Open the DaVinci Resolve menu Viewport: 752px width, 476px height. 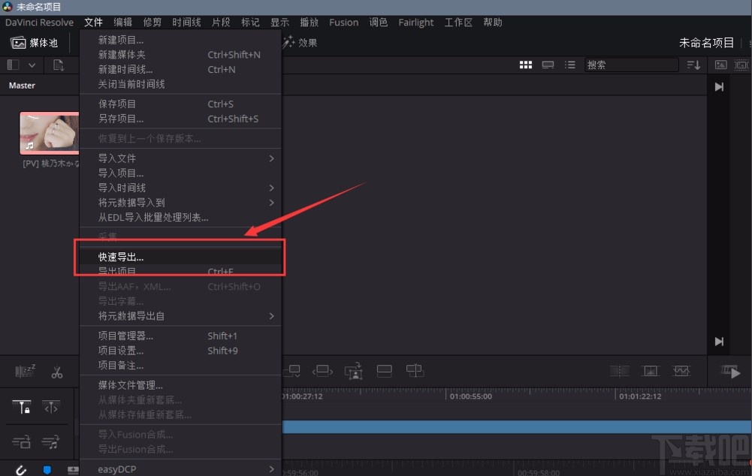point(39,22)
